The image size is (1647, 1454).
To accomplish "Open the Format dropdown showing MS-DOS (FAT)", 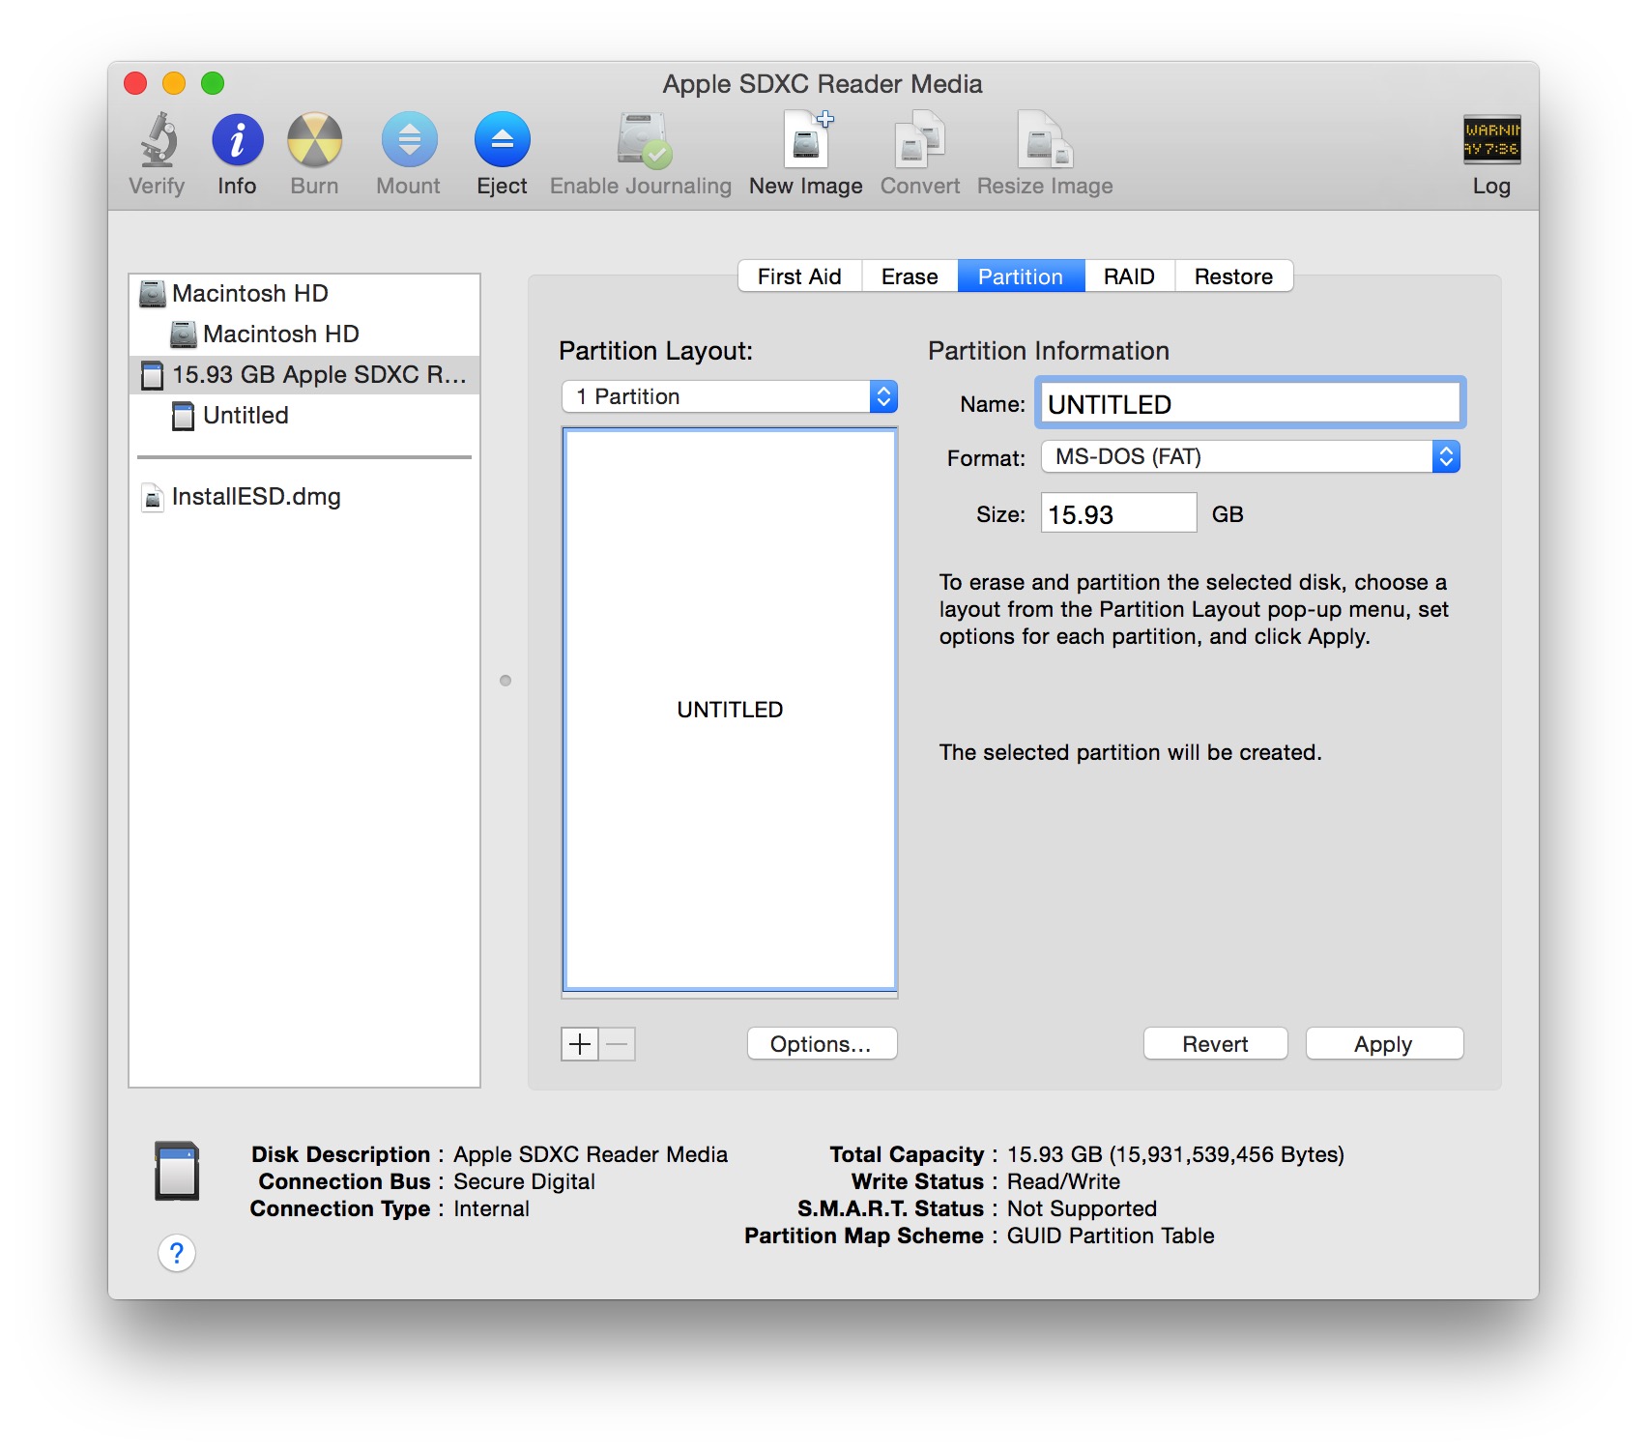I will pyautogui.click(x=1249, y=456).
